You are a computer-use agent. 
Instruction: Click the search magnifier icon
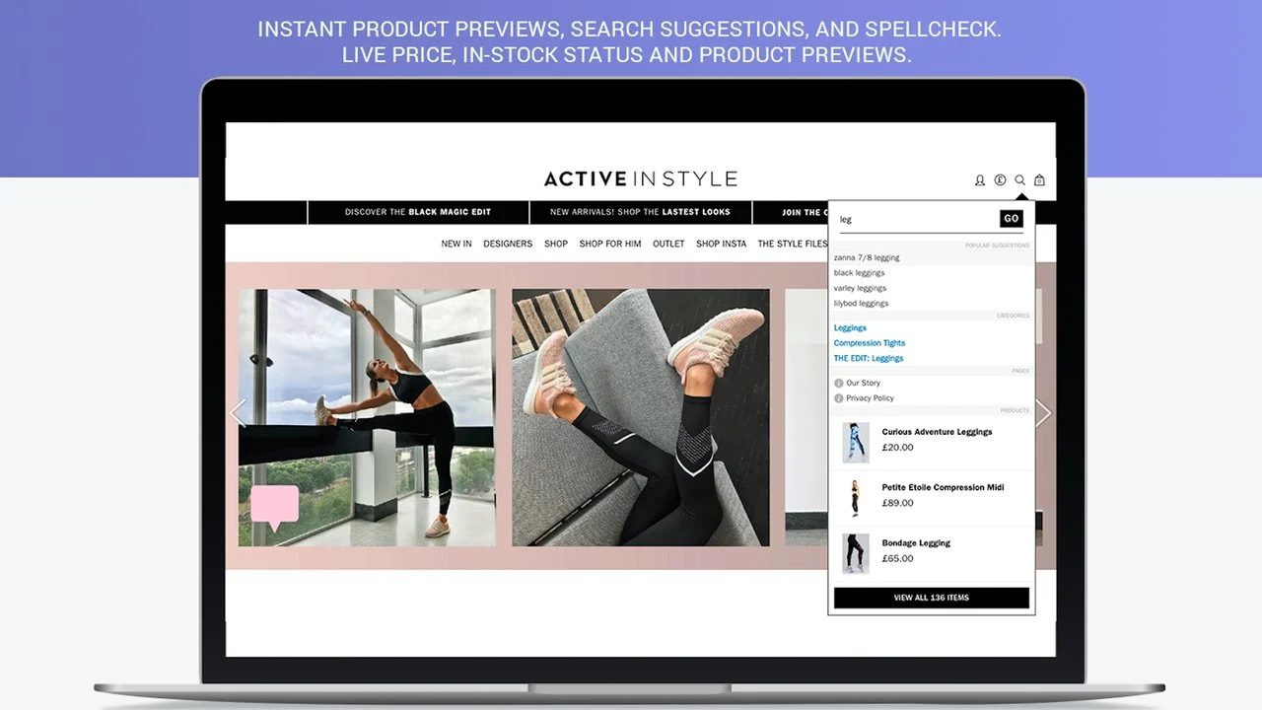pos(1019,180)
